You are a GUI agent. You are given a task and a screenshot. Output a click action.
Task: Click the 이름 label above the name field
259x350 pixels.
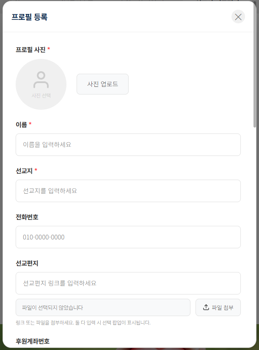tap(21, 125)
